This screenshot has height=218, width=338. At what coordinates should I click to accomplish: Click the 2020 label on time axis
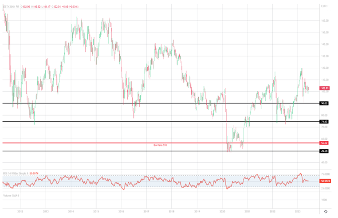[222, 212]
